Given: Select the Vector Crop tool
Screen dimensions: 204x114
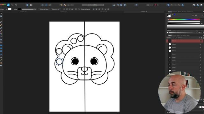Looking at the screenshot, I should (x=1, y=42).
